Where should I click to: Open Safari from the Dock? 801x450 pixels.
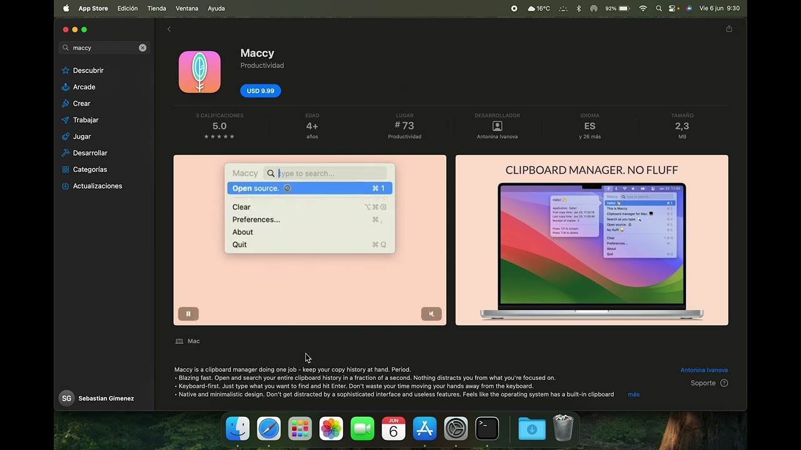pos(269,429)
